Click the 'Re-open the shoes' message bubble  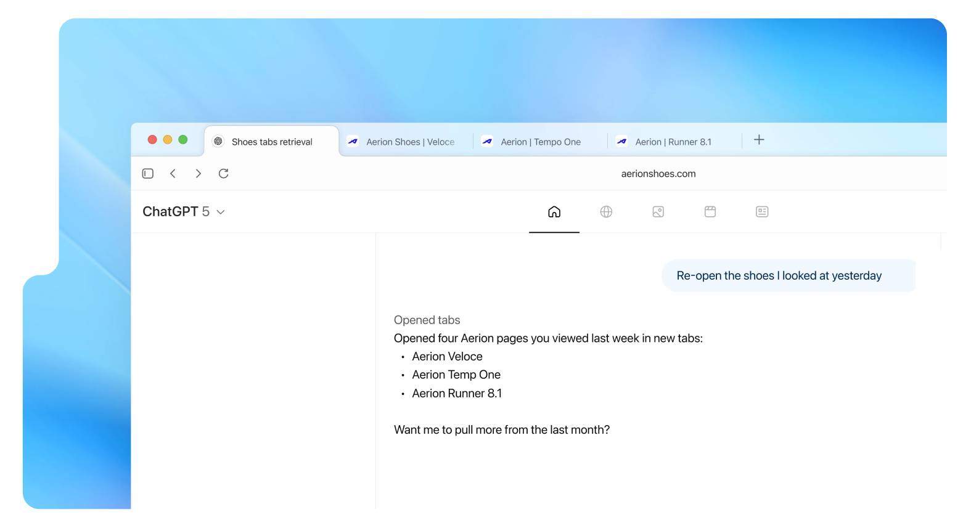pos(779,276)
